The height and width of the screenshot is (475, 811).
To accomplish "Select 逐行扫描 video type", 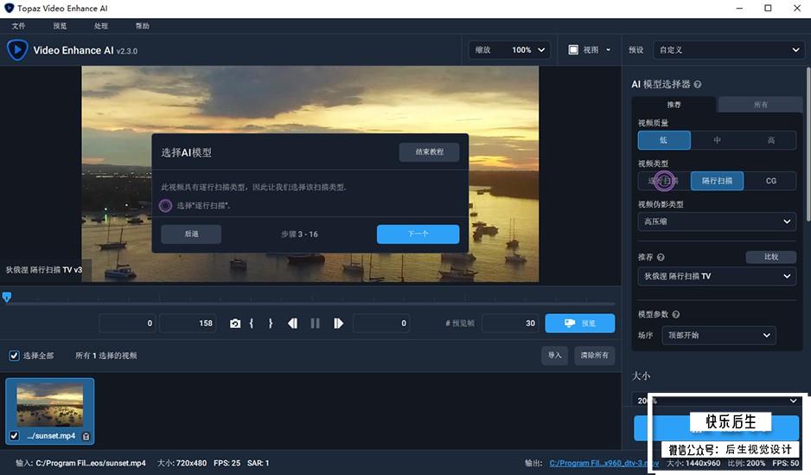I will point(664,181).
